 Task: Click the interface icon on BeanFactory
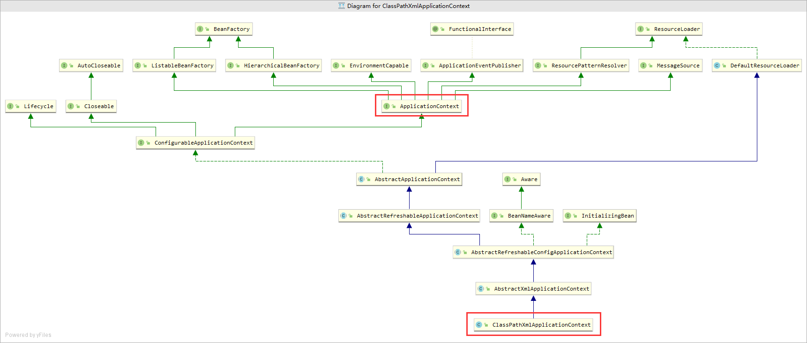[200, 29]
